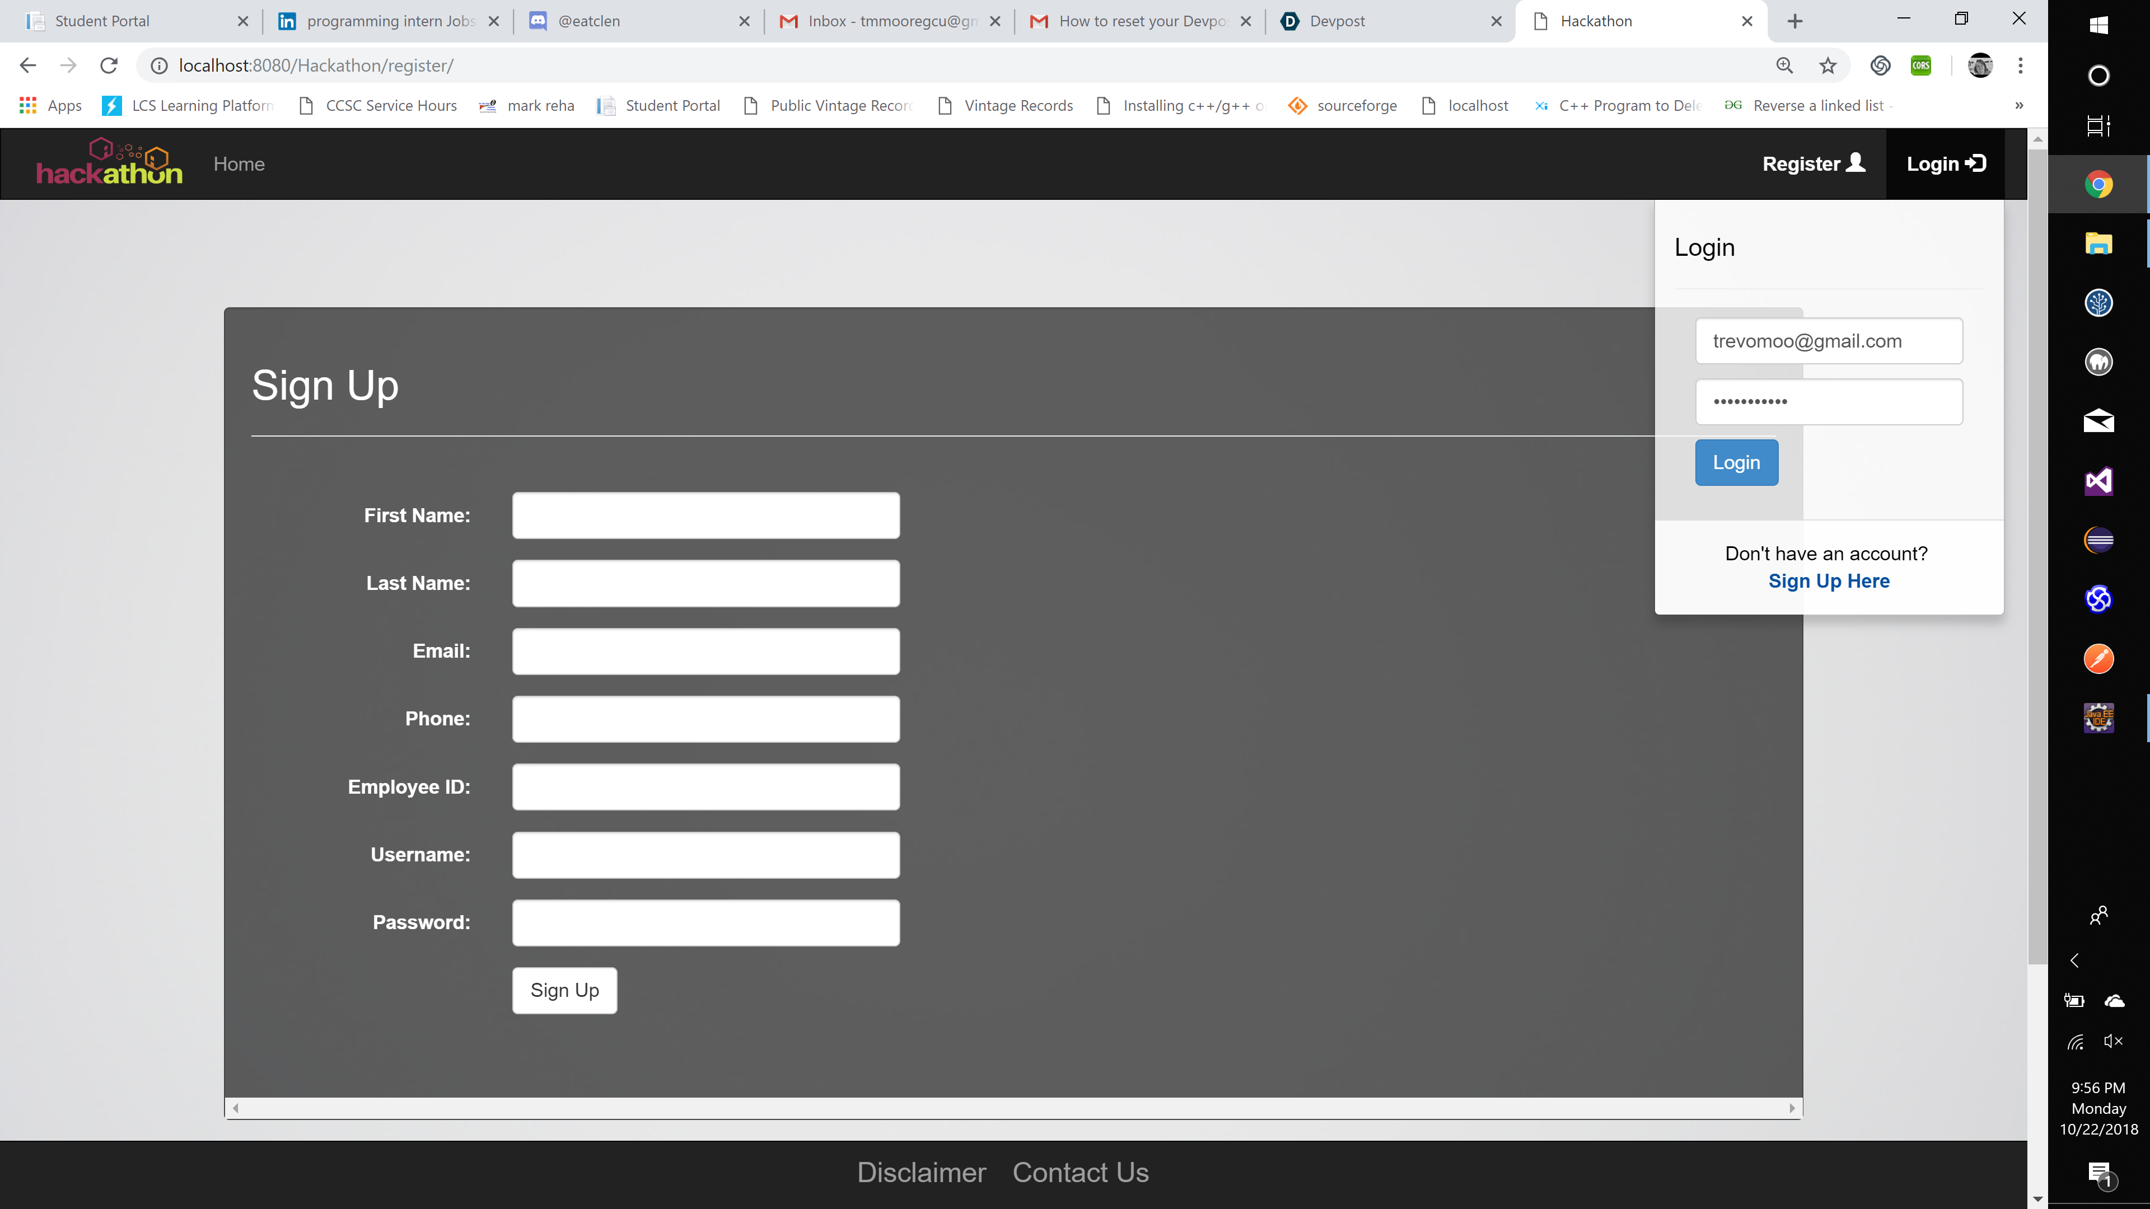
Task: Open the zoom magnifier in address bar
Action: 1784,66
